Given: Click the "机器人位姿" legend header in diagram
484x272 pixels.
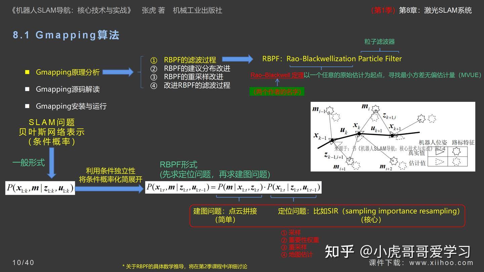Looking at the screenshot, I should click(x=433, y=142).
